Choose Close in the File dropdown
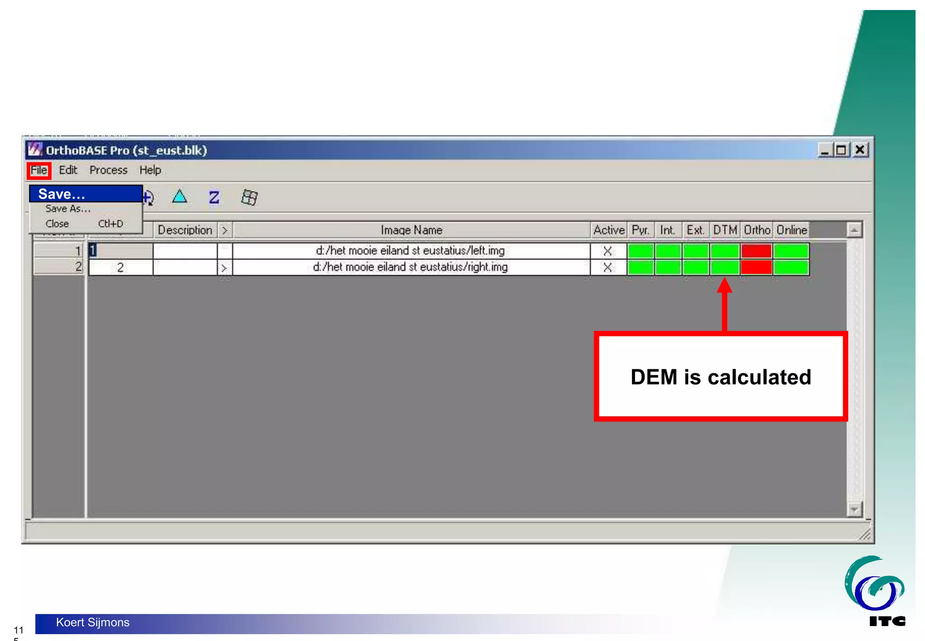Image resolution: width=925 pixels, height=641 pixels. (86, 223)
